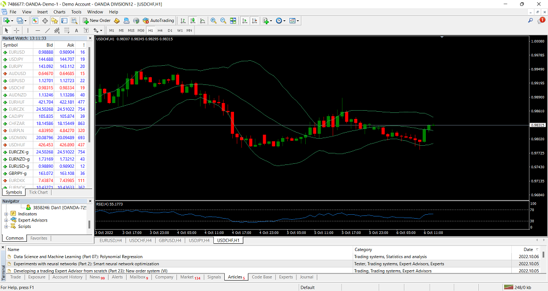The width and height of the screenshot is (548, 291).
Task: Click the Navigator panel vertical scrollbar
Action: tap(89, 224)
